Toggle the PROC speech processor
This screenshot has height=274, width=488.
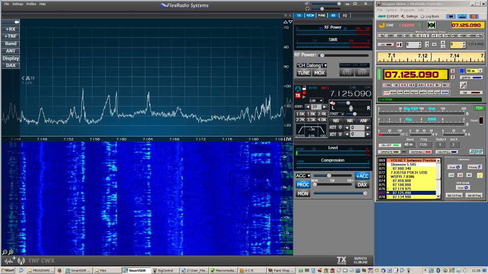(303, 185)
